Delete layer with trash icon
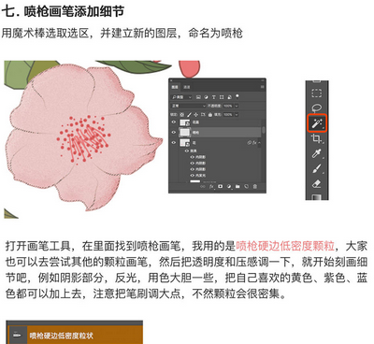 pos(254,186)
